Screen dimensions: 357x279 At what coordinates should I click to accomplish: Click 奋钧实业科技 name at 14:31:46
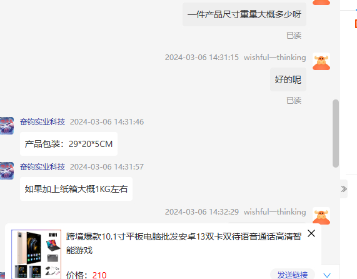click(x=43, y=122)
